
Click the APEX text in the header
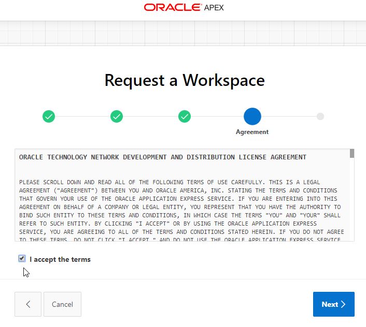pos(215,7)
